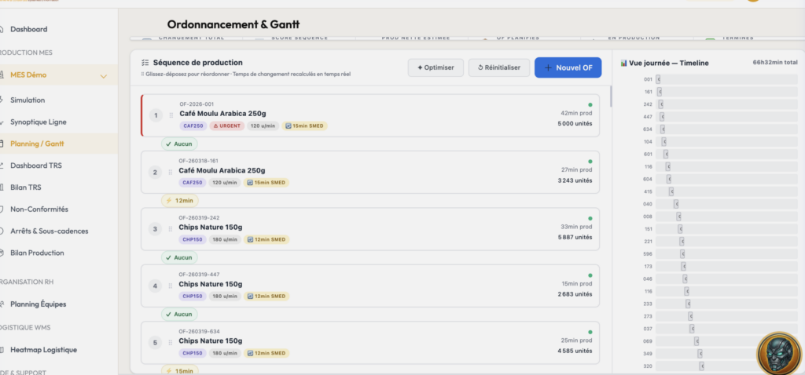
Task: Open Non-Conformités in the sidebar
Action: pos(39,209)
